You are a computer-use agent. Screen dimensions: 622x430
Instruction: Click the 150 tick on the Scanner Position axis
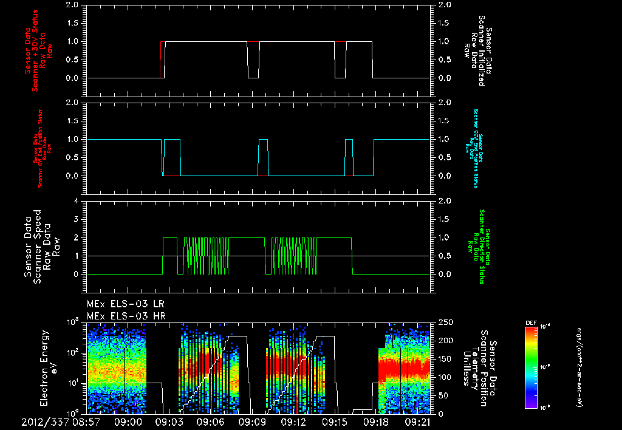click(x=445, y=359)
